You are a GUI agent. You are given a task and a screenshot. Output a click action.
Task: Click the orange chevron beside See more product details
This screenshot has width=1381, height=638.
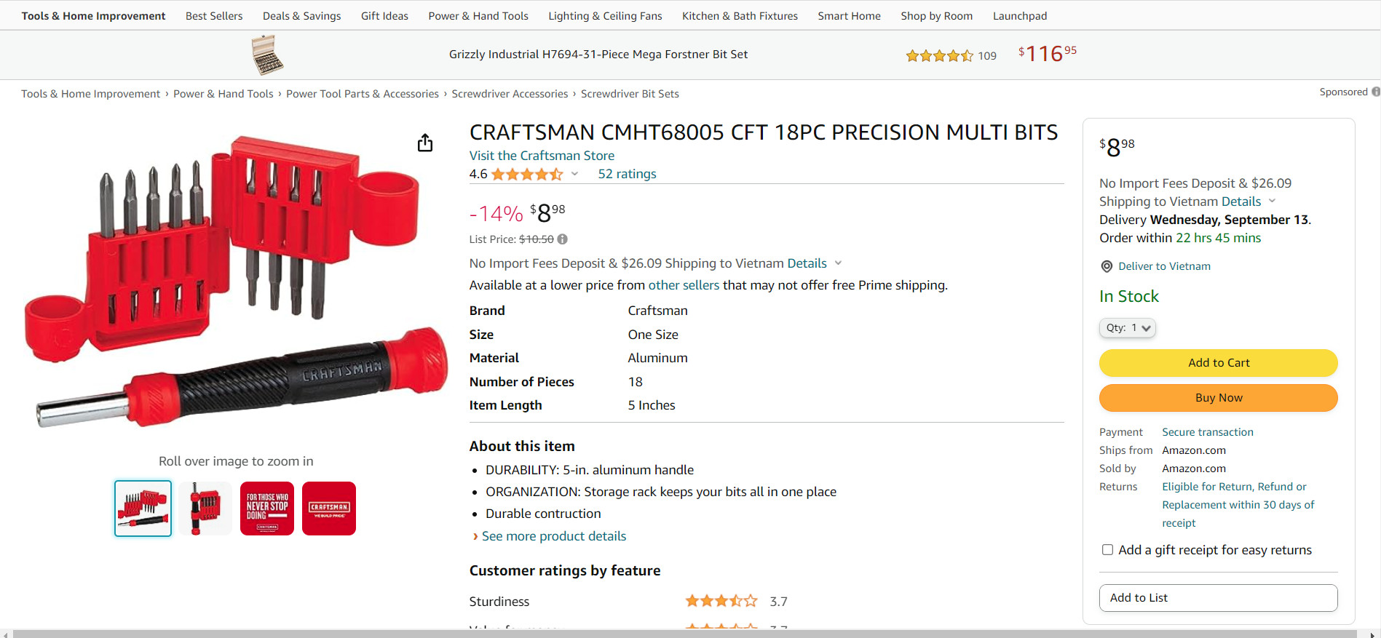click(475, 536)
